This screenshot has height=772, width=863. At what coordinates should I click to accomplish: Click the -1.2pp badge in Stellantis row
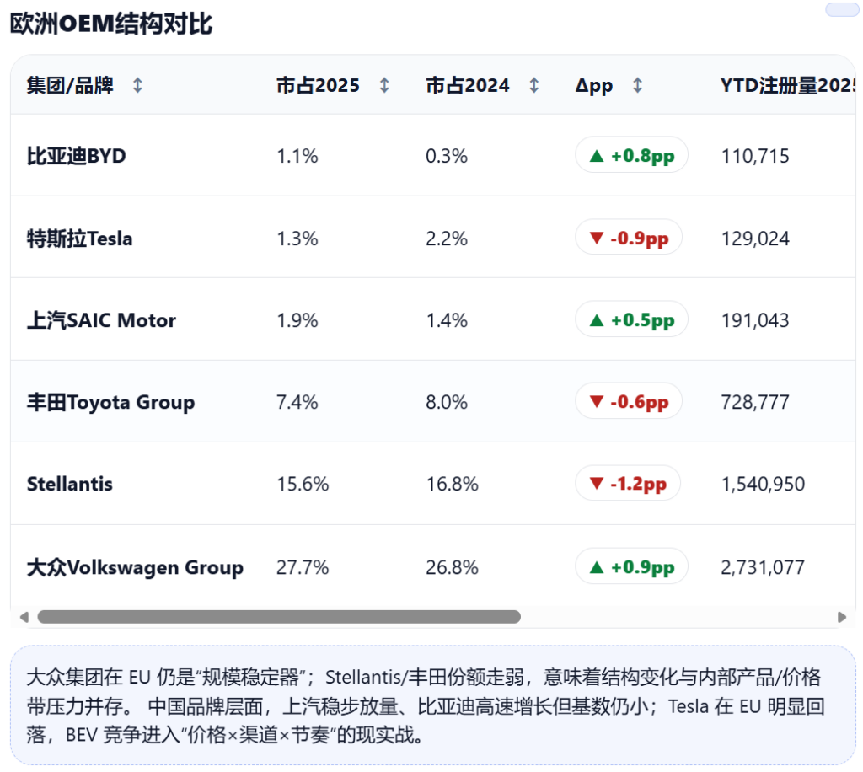(x=628, y=484)
